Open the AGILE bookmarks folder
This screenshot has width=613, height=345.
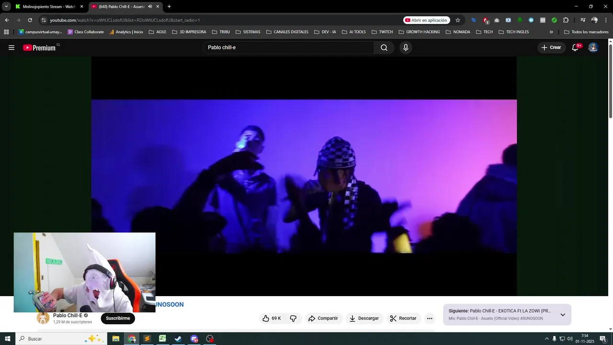tap(158, 32)
